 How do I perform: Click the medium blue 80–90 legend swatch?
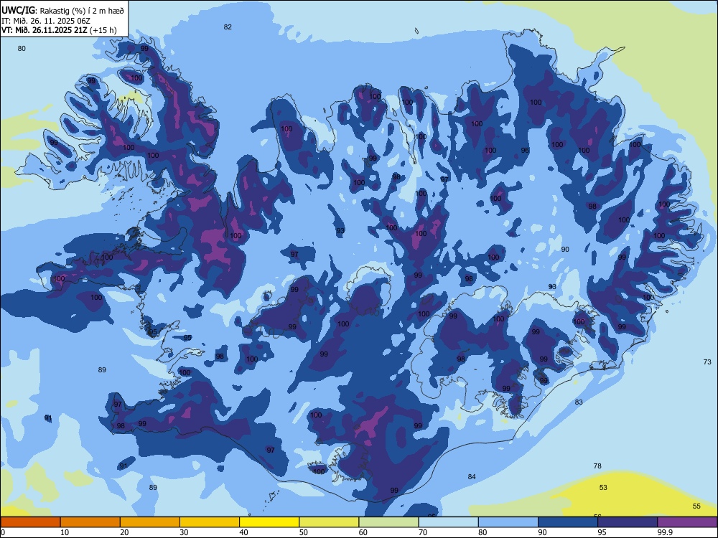(508, 522)
